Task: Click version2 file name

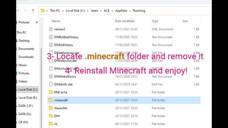Action: pos(59,29)
